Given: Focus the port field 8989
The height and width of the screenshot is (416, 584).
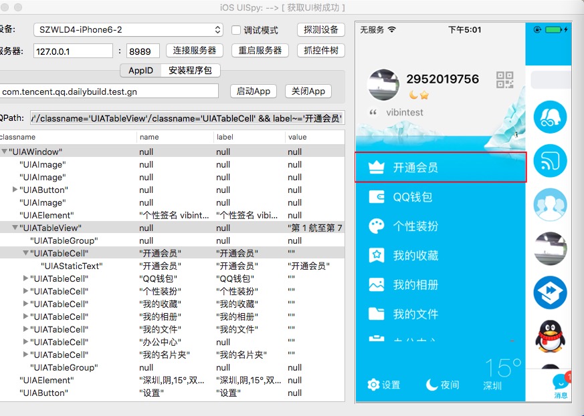Looking at the screenshot, I should (x=143, y=51).
